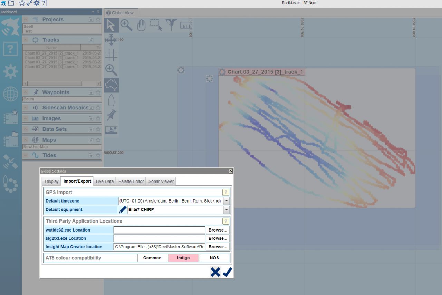Select the arrow pointer tool
The image size is (442, 295).
tap(111, 25)
